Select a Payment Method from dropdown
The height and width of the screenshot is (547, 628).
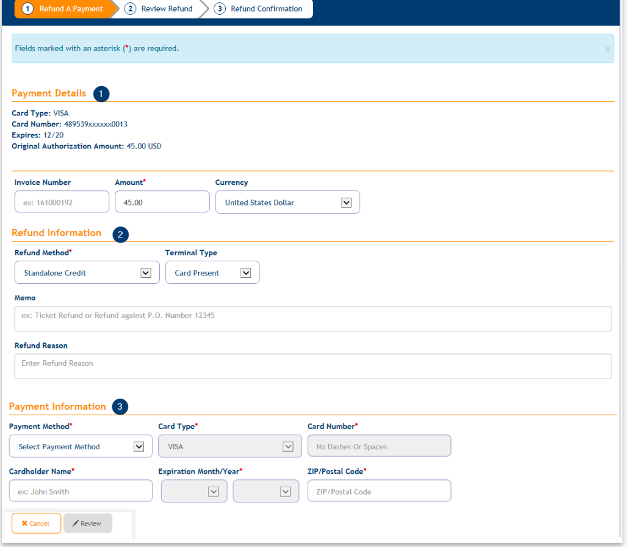[x=81, y=447]
